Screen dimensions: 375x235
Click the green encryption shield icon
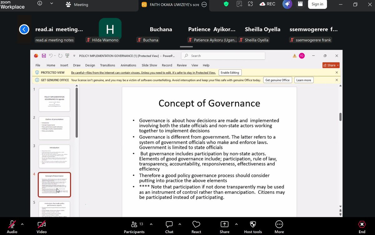point(226,4)
